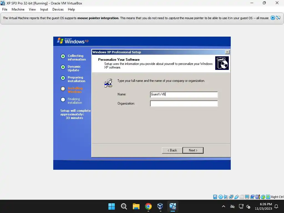
Task: Open the Machine menu
Action: [18, 9]
